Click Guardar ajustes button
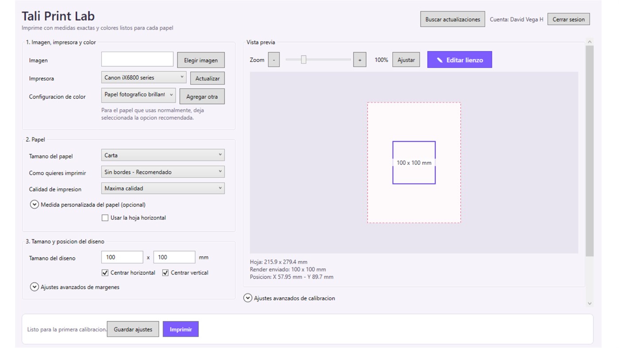The height and width of the screenshot is (348, 619). coord(133,329)
